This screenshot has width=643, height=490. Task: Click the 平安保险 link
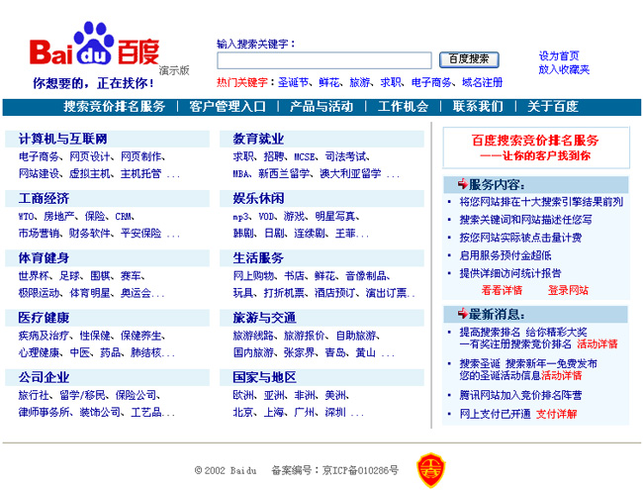pyautogui.click(x=140, y=234)
